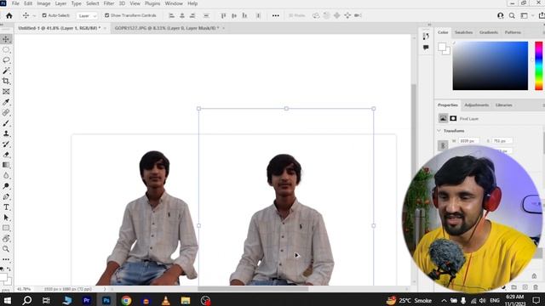This screenshot has width=545, height=306.
Task: Select the Clone Stamp tool
Action: coord(6,133)
